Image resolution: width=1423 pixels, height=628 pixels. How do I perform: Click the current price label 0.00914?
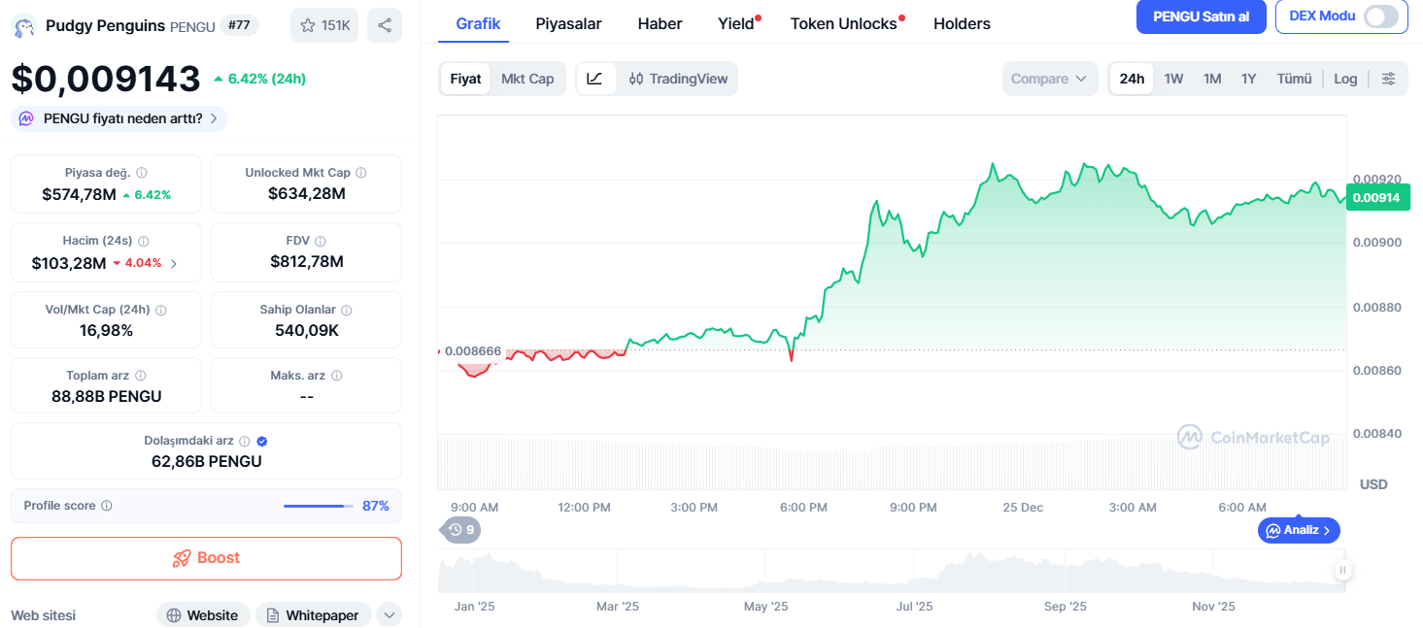(1375, 197)
